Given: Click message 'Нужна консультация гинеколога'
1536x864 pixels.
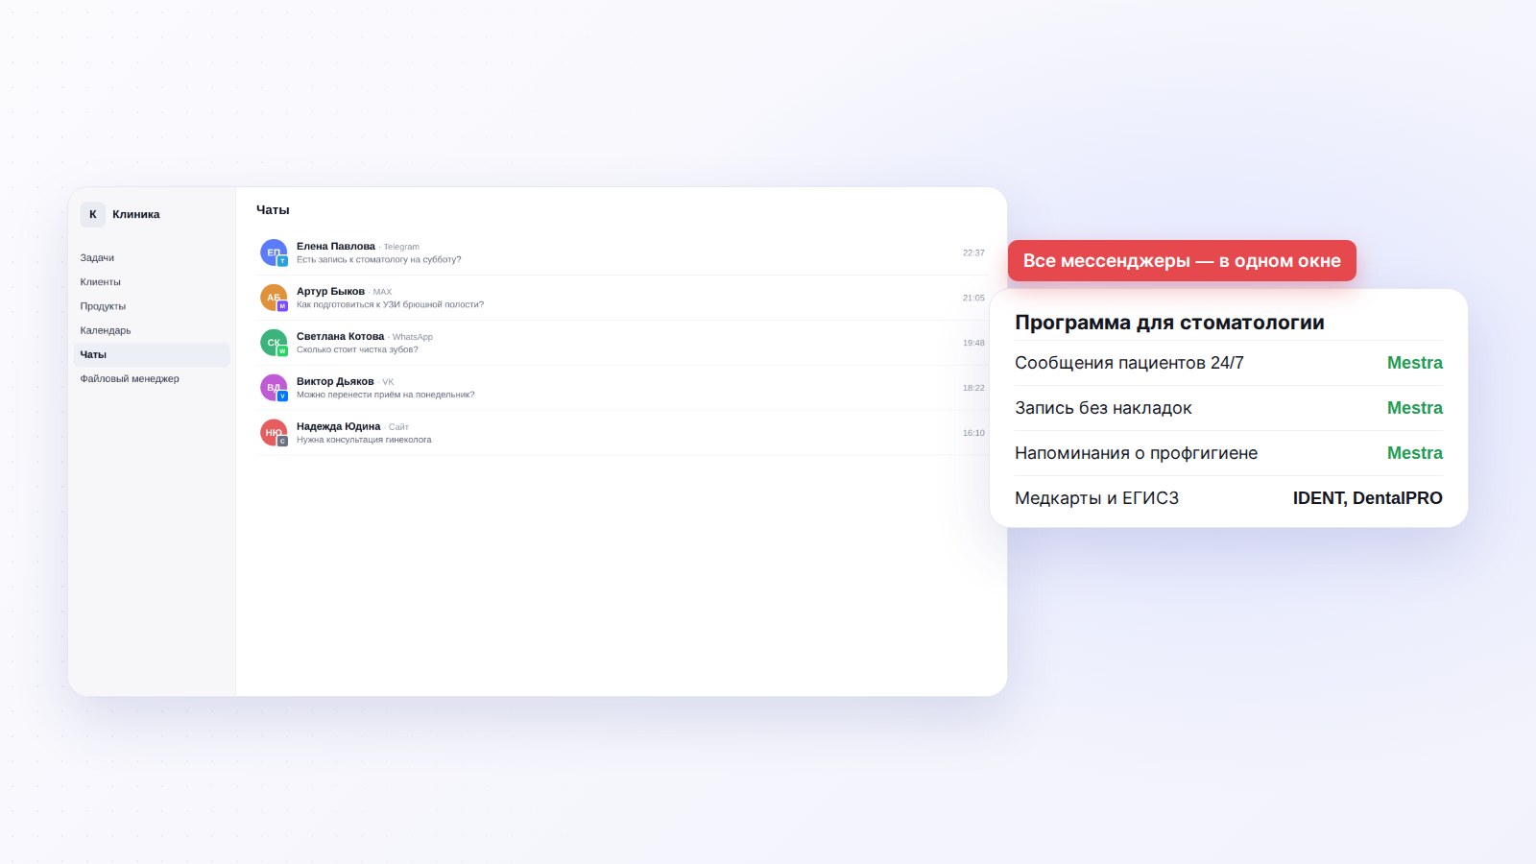Looking at the screenshot, I should pos(364,440).
